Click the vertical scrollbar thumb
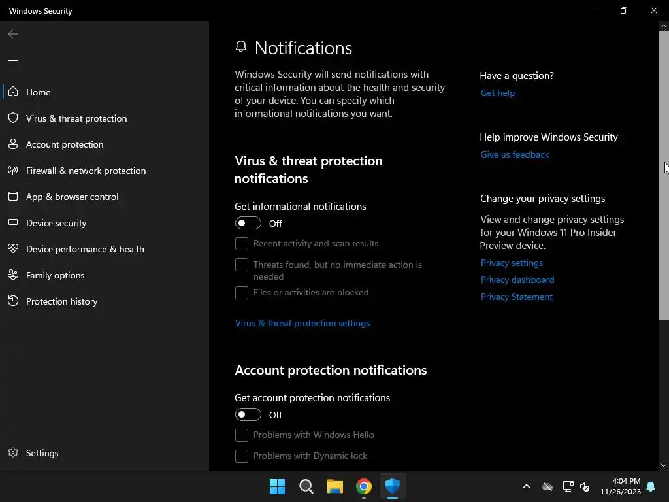 point(664,175)
